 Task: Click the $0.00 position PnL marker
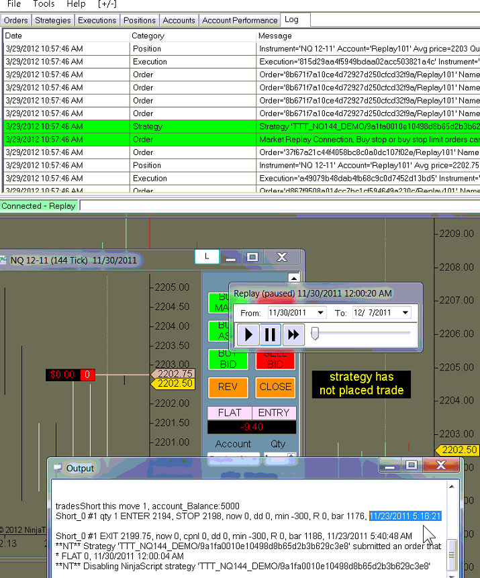[62, 375]
